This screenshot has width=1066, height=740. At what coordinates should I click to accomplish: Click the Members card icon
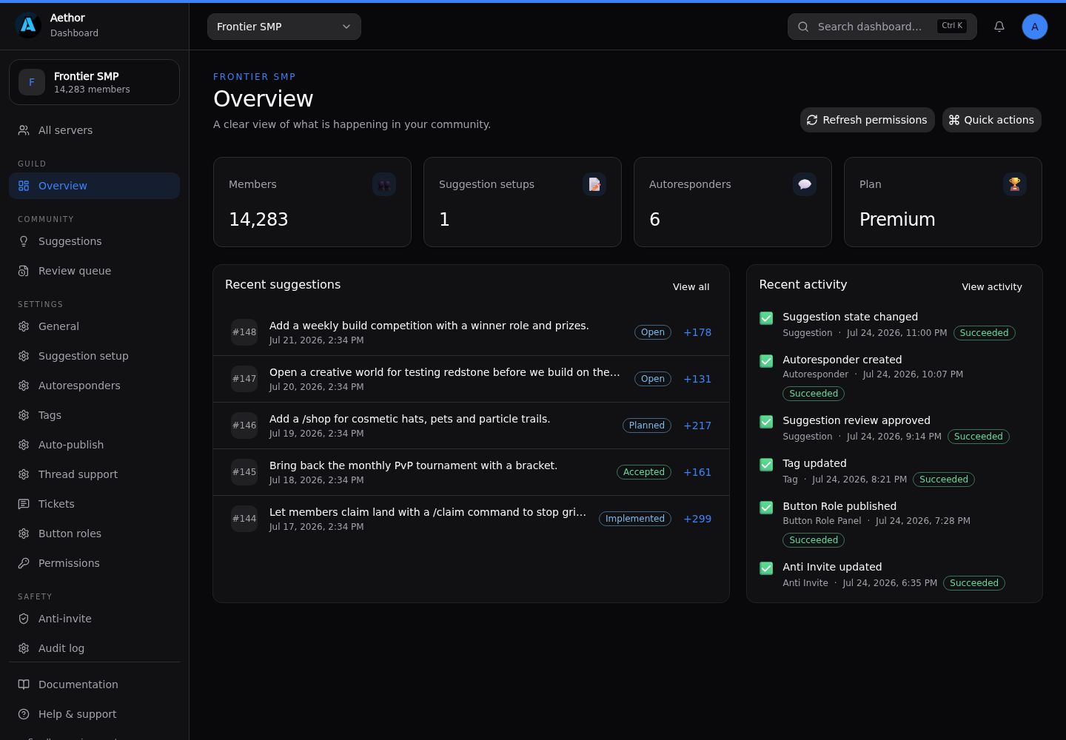coord(384,184)
